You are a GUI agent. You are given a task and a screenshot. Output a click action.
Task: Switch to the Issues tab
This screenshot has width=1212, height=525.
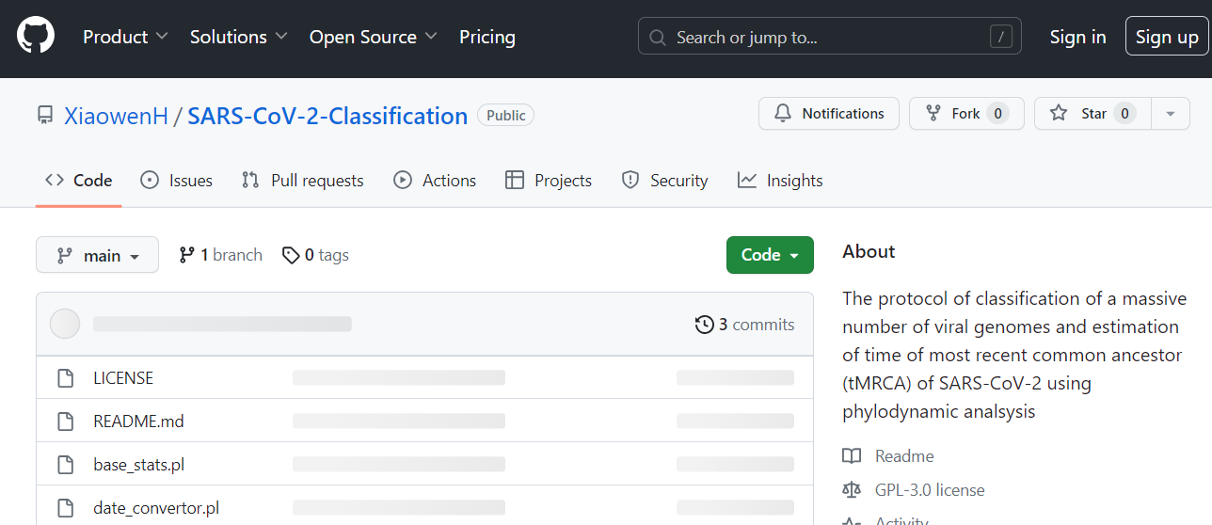click(176, 180)
